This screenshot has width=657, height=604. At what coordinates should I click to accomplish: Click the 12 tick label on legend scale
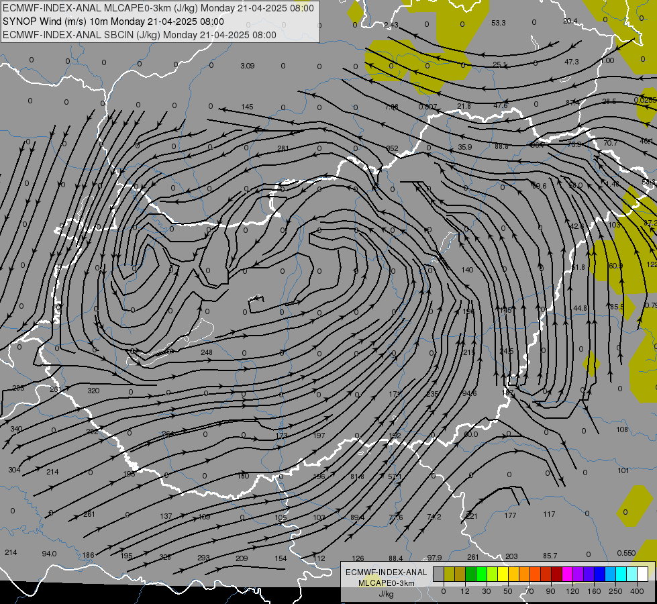pyautogui.click(x=465, y=591)
